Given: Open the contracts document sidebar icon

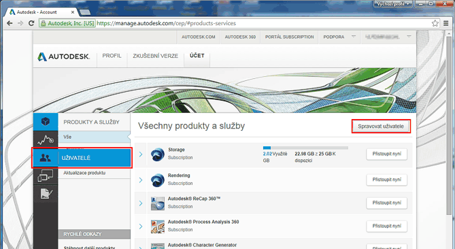Looking at the screenshot, I should click(46, 194).
